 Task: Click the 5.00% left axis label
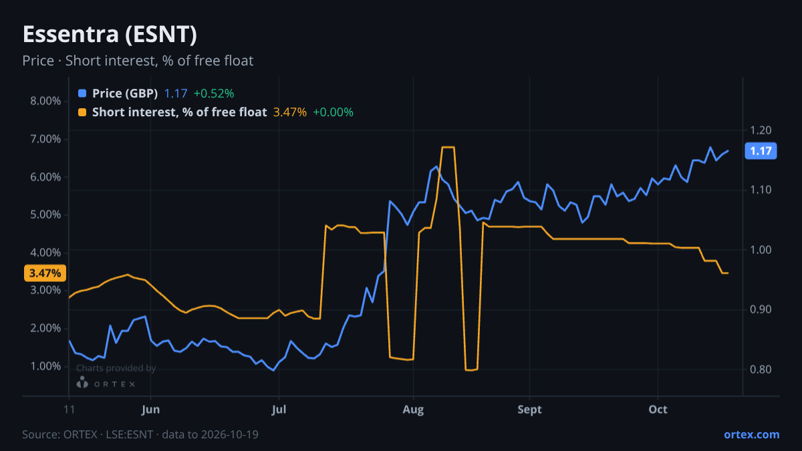tap(45, 214)
